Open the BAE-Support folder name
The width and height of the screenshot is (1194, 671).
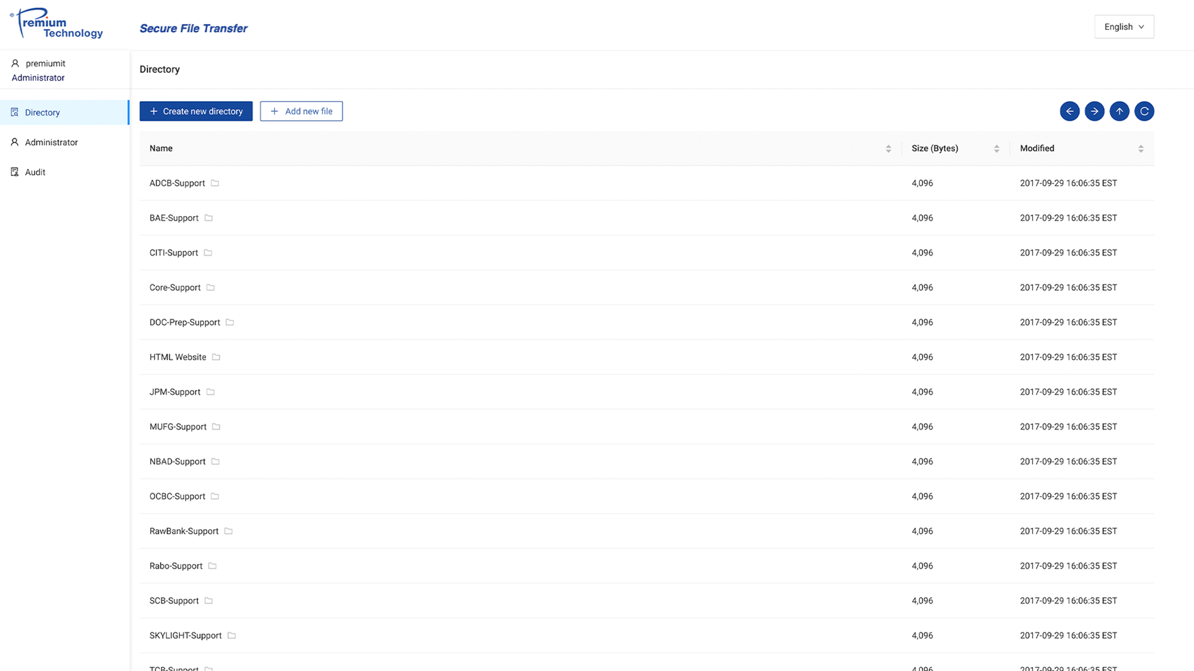(x=174, y=218)
